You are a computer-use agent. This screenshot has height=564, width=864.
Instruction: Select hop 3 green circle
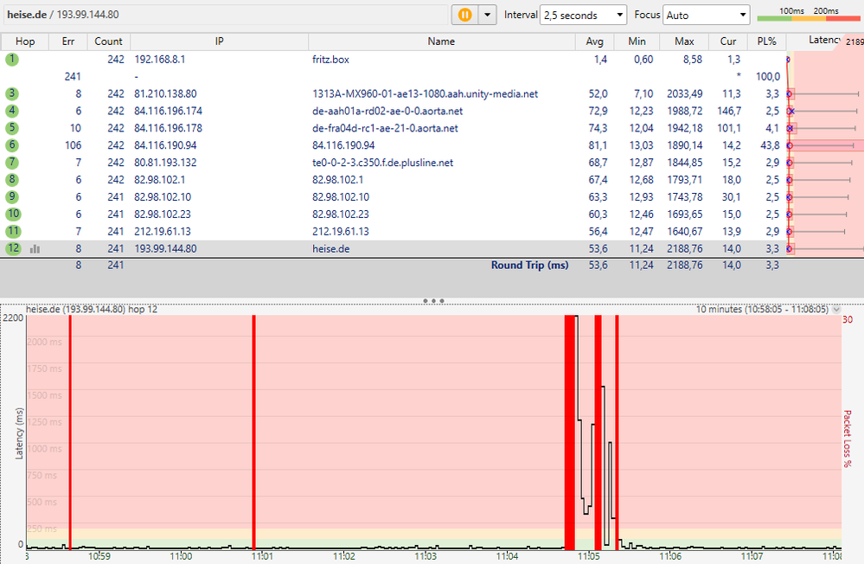pos(12,93)
